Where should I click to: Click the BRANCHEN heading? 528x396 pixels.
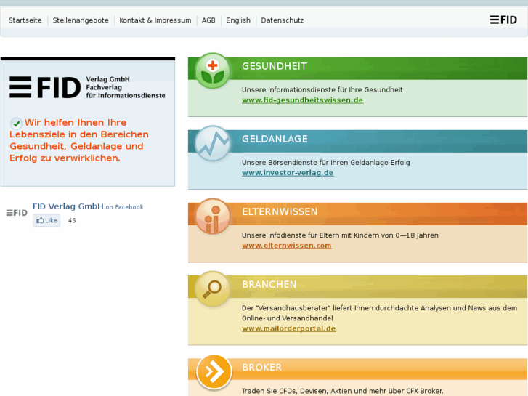(x=269, y=284)
